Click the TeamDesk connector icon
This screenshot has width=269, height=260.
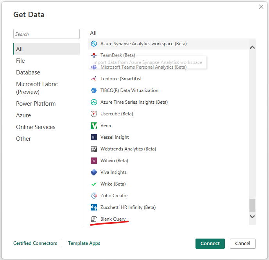(94, 55)
